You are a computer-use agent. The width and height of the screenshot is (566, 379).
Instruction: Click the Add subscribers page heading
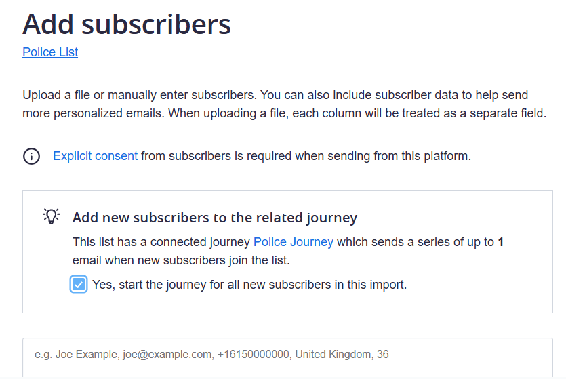pyautogui.click(x=127, y=24)
